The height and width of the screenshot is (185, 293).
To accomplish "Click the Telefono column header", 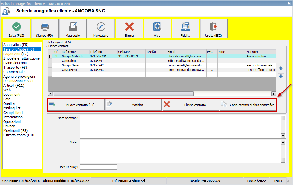I will [x=103, y=52].
